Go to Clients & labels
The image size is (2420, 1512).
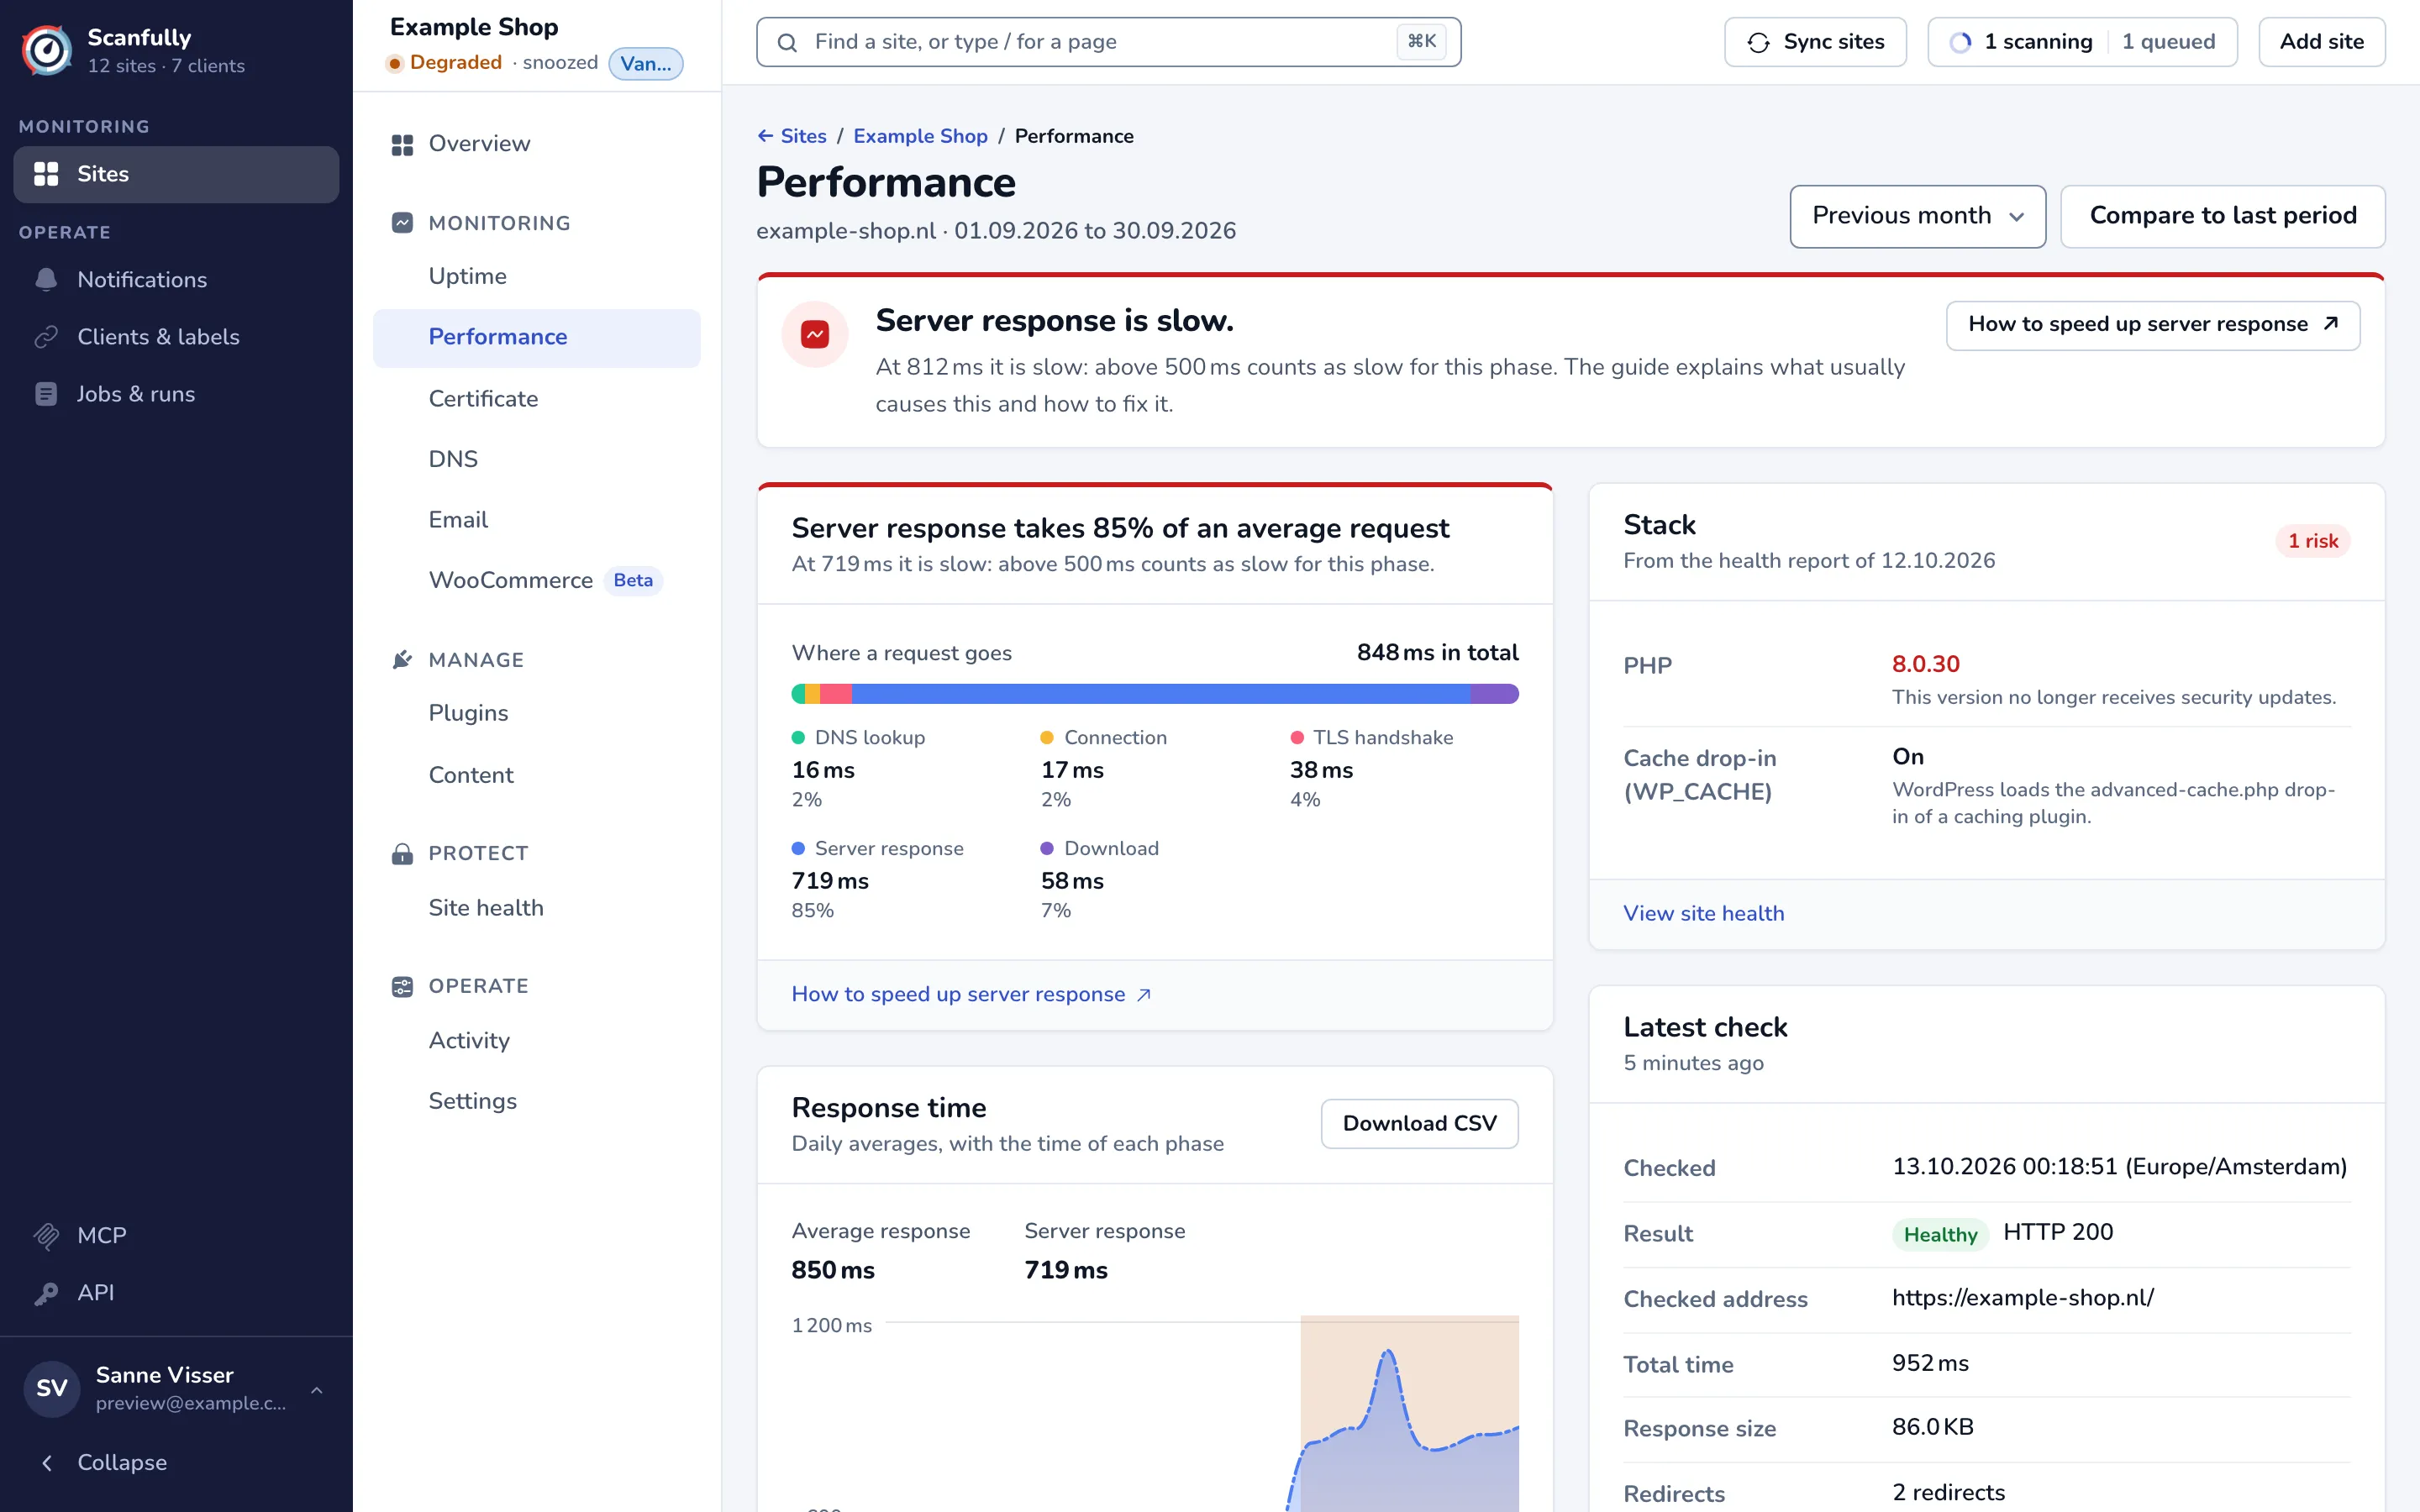176,337
